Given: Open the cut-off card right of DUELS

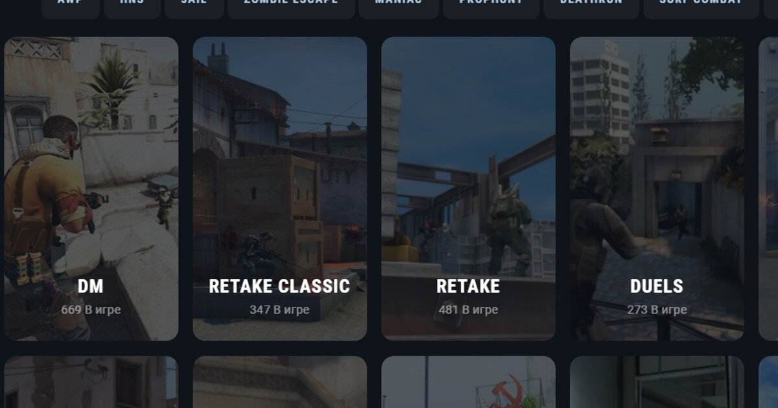Looking at the screenshot, I should click(x=768, y=188).
